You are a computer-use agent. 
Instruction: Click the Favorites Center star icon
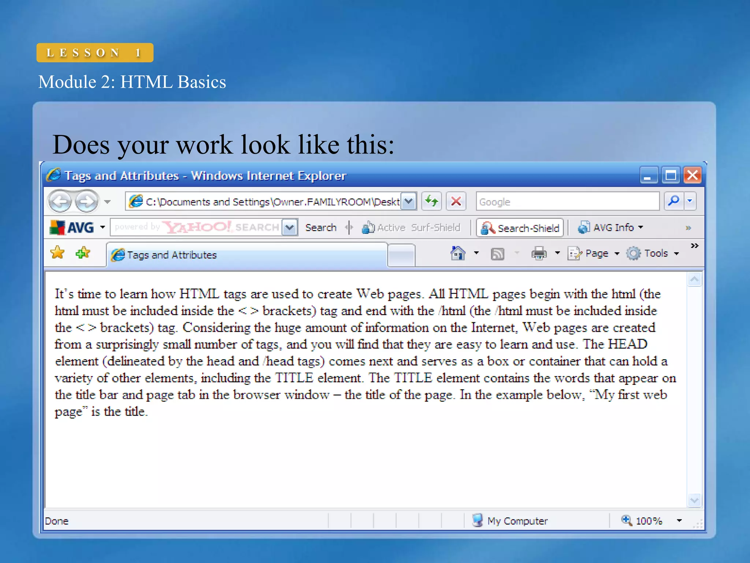57,253
